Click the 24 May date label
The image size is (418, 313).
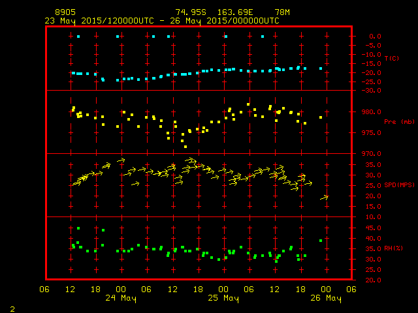120,299
